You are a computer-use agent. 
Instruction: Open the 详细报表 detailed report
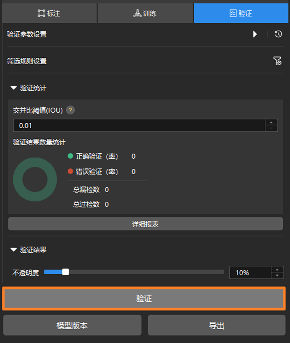point(145,224)
